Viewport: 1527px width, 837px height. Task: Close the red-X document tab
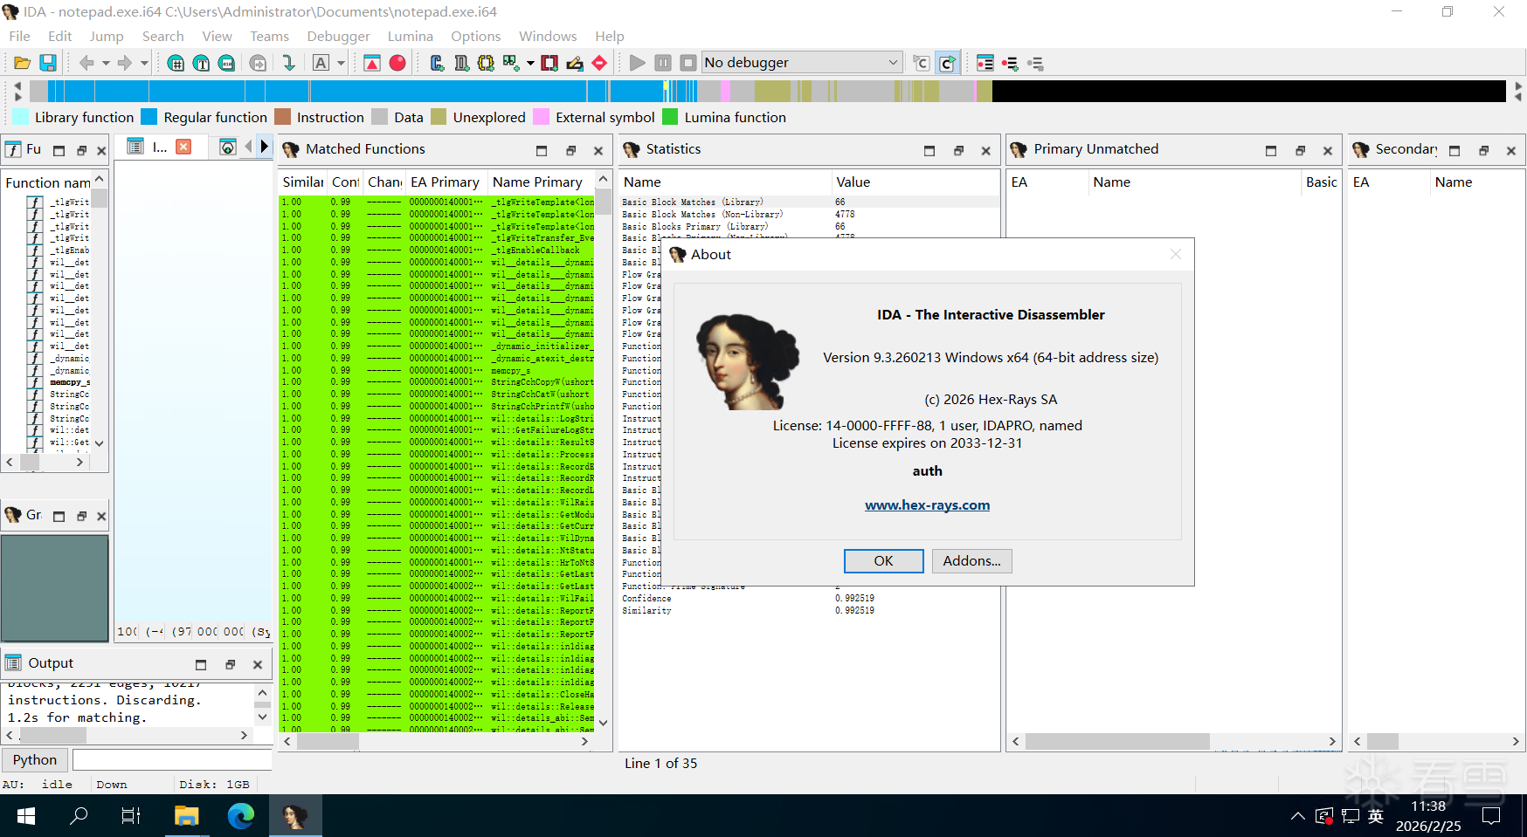pyautogui.click(x=183, y=147)
